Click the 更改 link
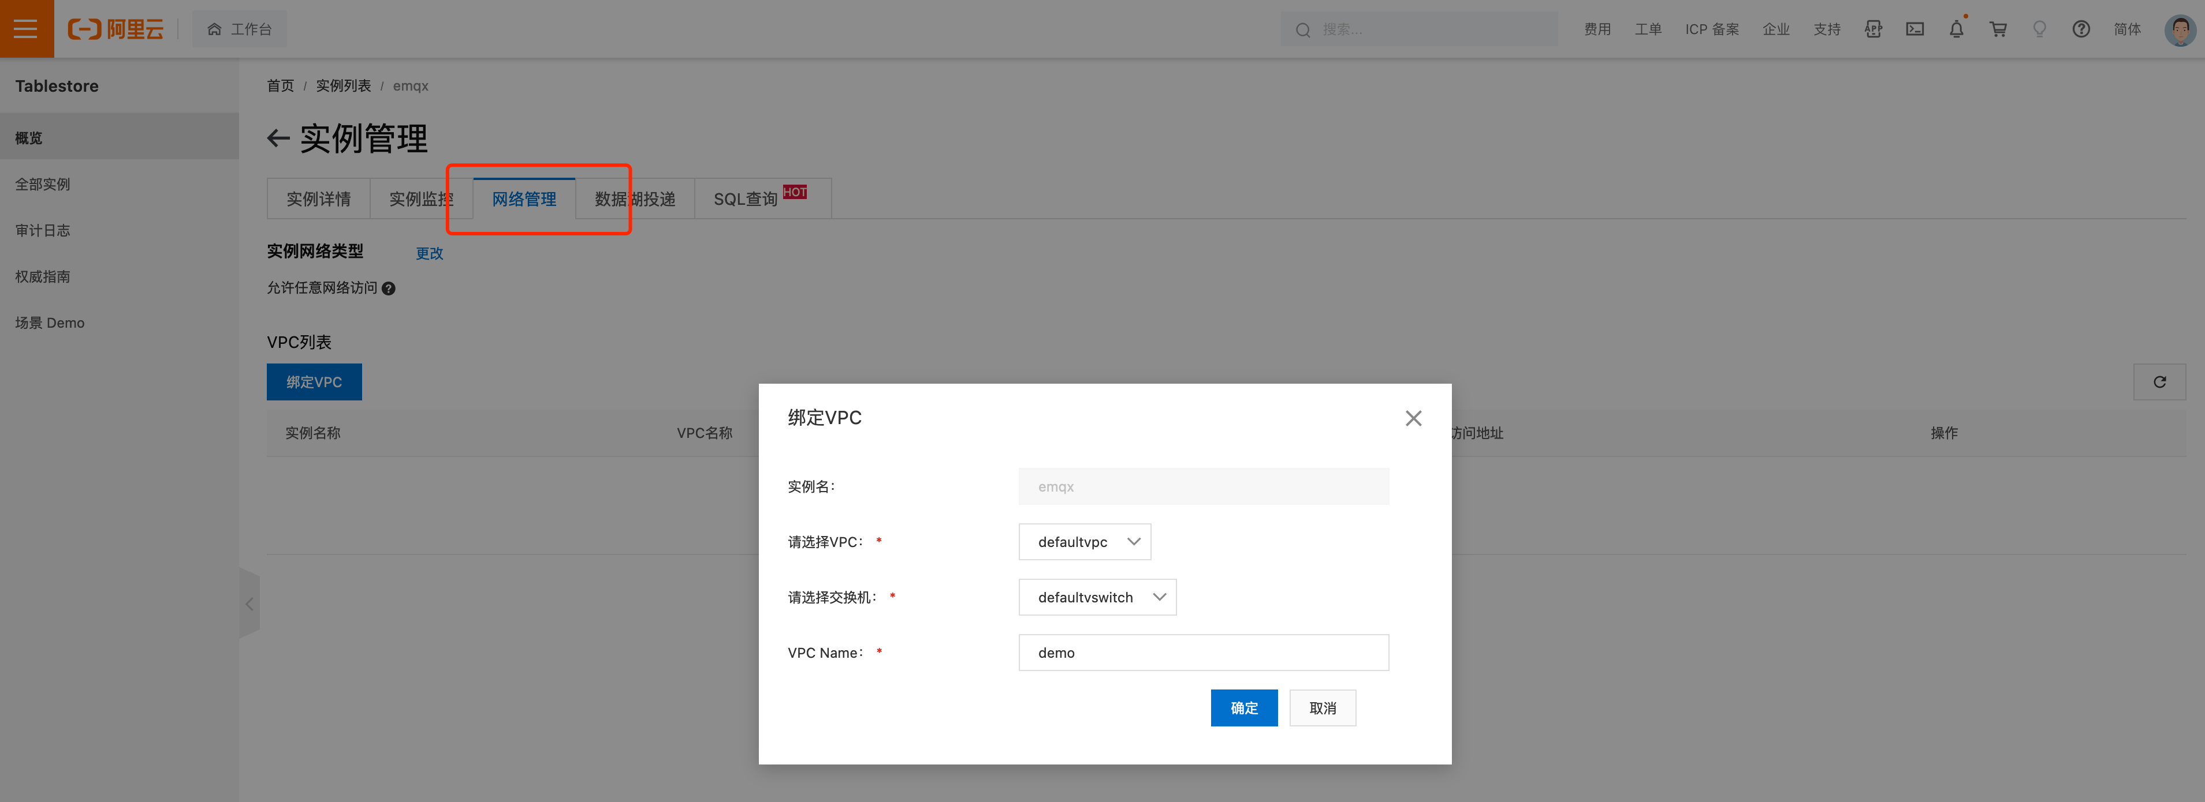The image size is (2205, 802). click(429, 254)
